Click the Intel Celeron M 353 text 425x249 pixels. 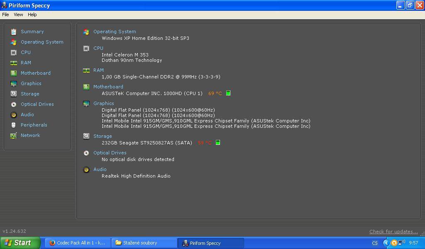point(125,55)
